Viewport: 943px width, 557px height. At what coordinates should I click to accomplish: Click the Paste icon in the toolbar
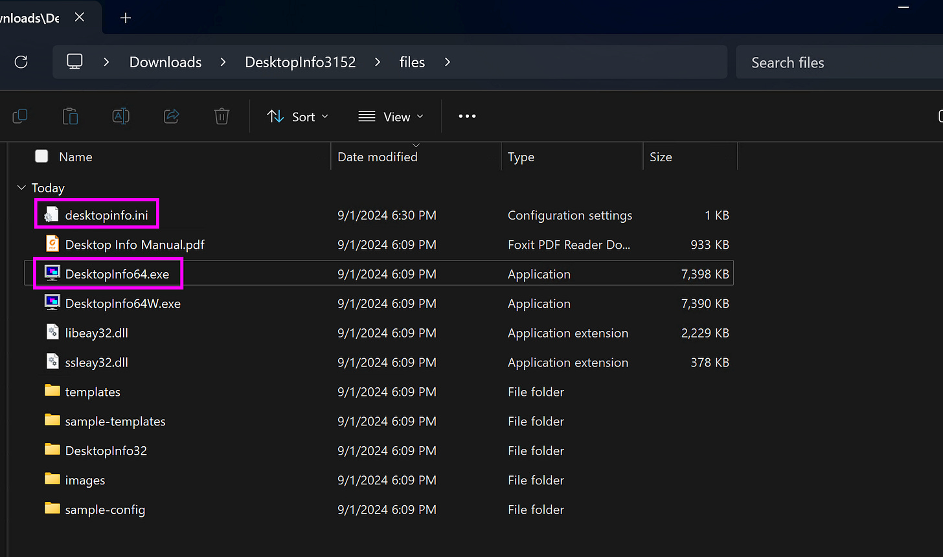click(70, 116)
